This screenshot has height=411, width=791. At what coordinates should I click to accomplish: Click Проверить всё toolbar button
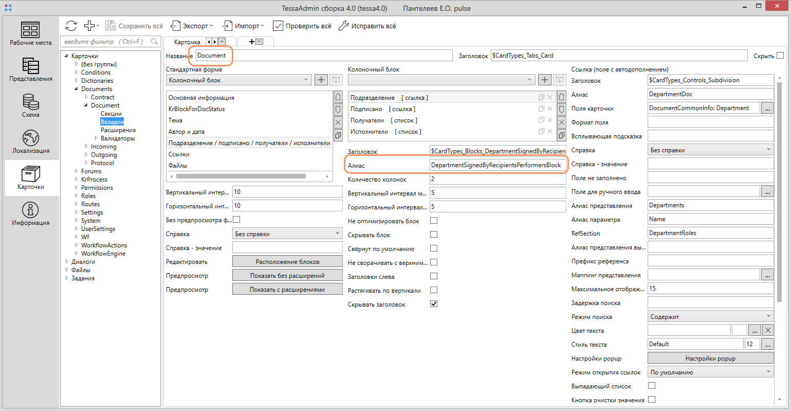pyautogui.click(x=302, y=26)
